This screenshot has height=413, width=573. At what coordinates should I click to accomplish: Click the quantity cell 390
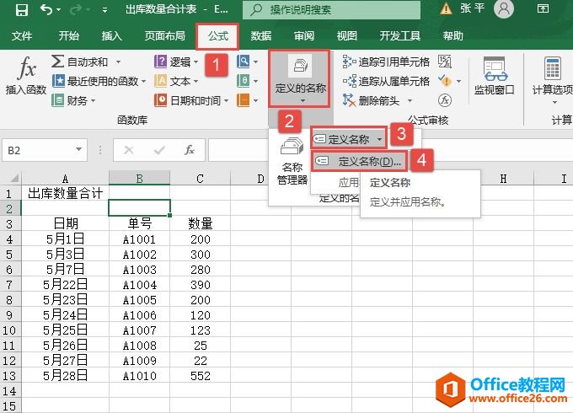pos(200,285)
